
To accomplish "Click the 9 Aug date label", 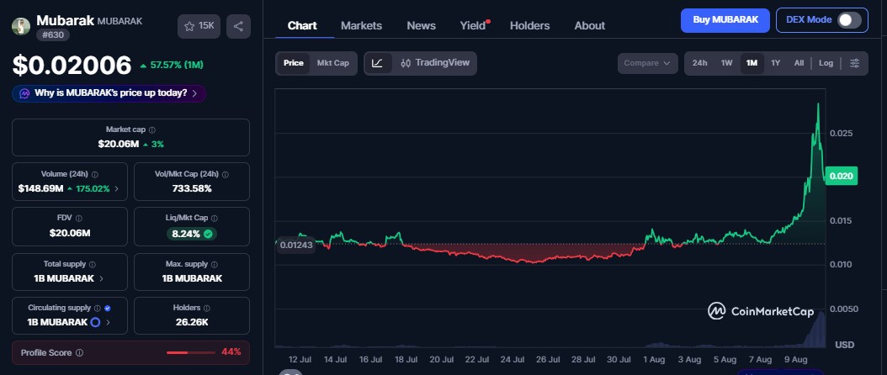I will [794, 359].
